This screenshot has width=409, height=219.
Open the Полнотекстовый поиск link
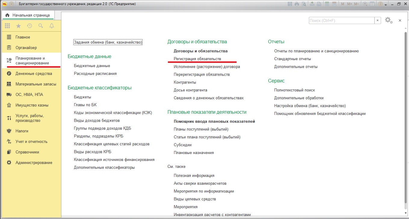(295, 90)
